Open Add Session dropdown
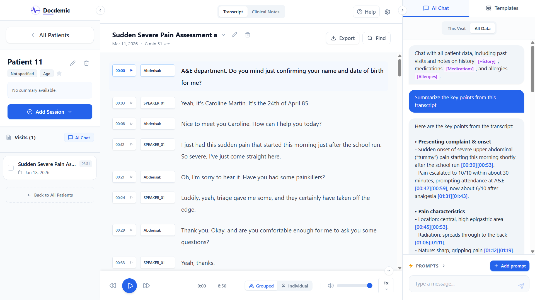Screen dimensions: 535x300 point(50,112)
